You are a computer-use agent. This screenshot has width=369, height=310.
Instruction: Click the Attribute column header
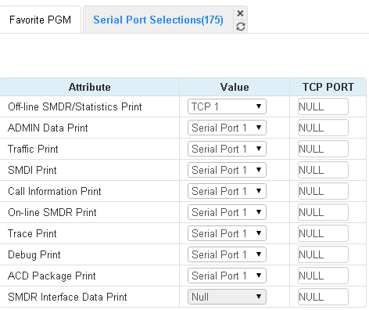(90, 87)
